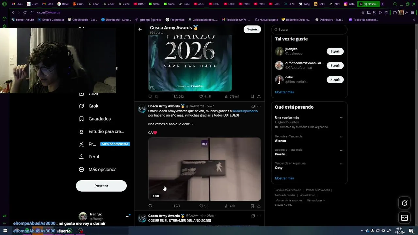
Task: Like the post with 16 likes
Action: click(x=203, y=206)
